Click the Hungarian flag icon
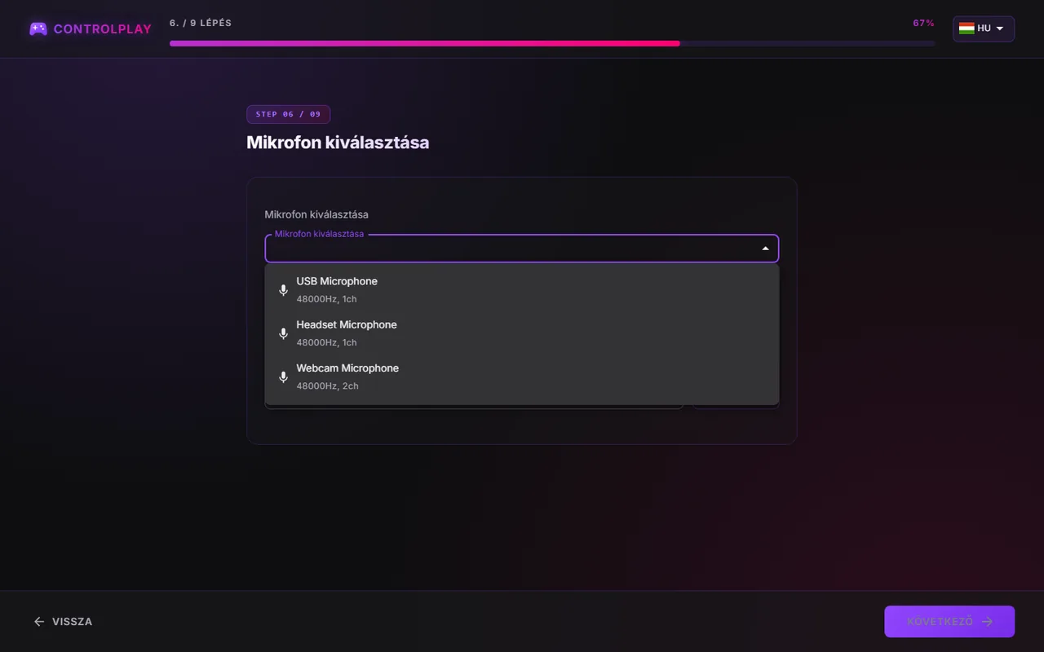 click(x=967, y=29)
